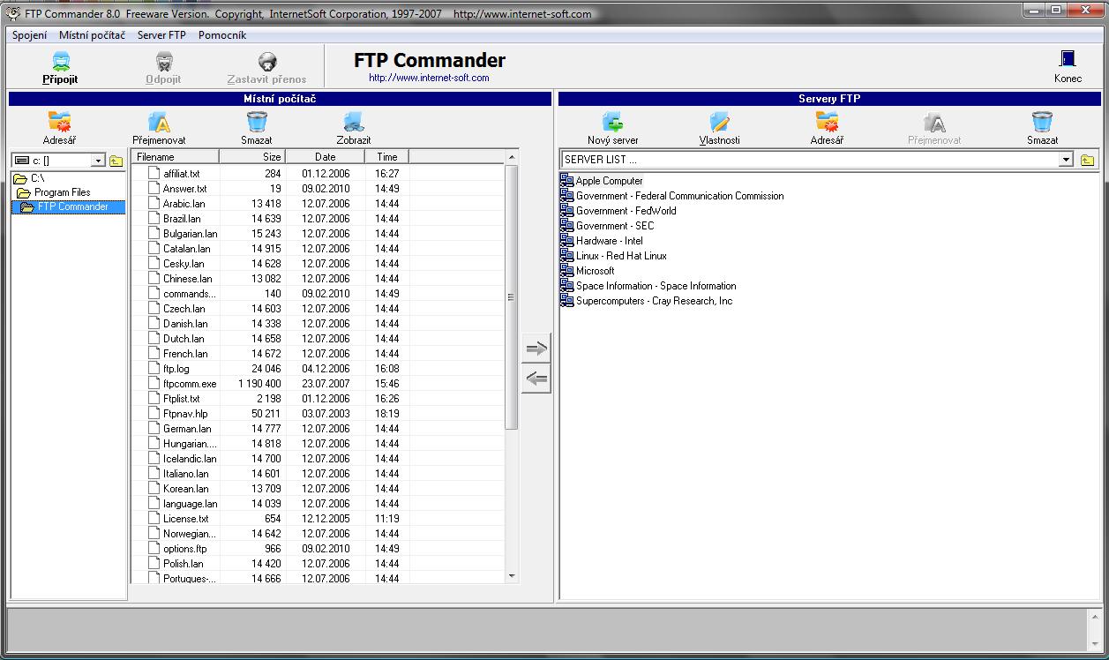
Task: Click file icon next to License.txt
Action: pyautogui.click(x=153, y=519)
